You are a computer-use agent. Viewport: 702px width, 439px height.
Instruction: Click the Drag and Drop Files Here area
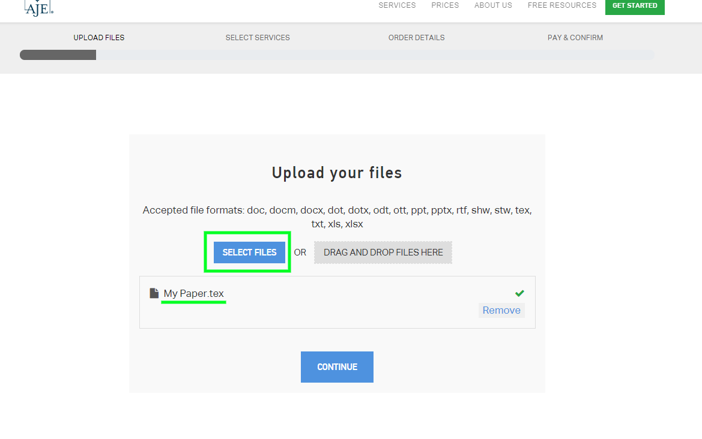[383, 252]
